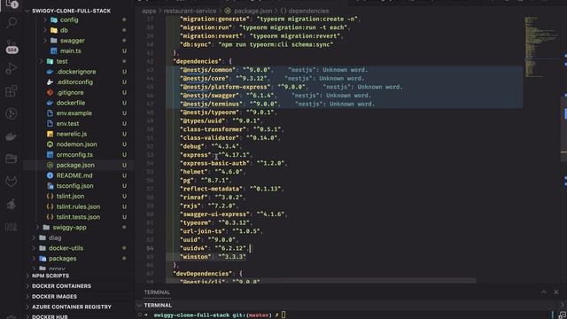Screen dimensions: 567x319
Task: Click the "rxjs" dependency line
Action: (209, 206)
